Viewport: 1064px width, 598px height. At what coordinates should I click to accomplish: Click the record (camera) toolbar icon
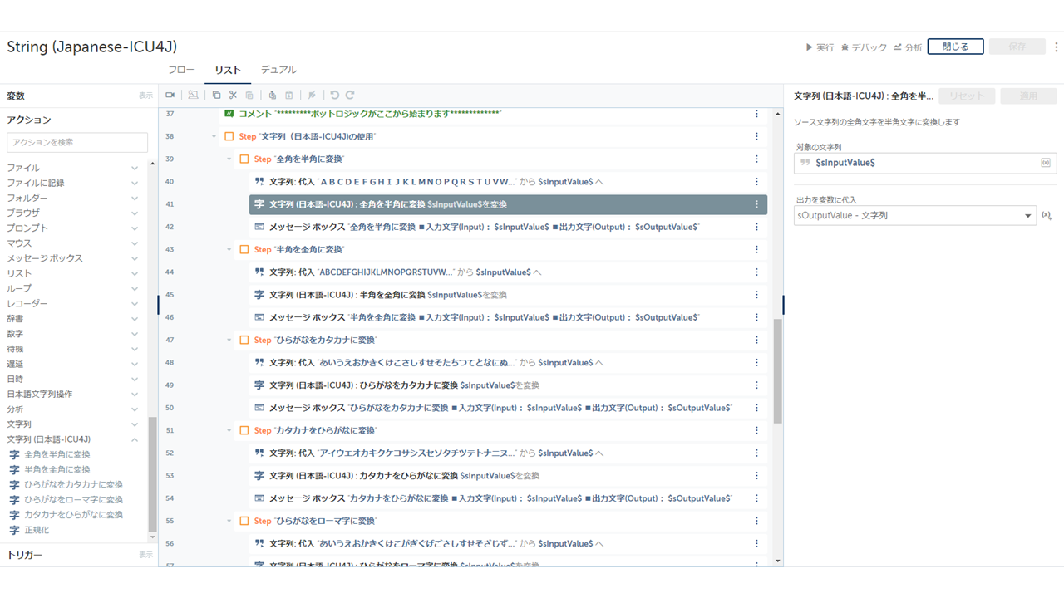pyautogui.click(x=170, y=96)
